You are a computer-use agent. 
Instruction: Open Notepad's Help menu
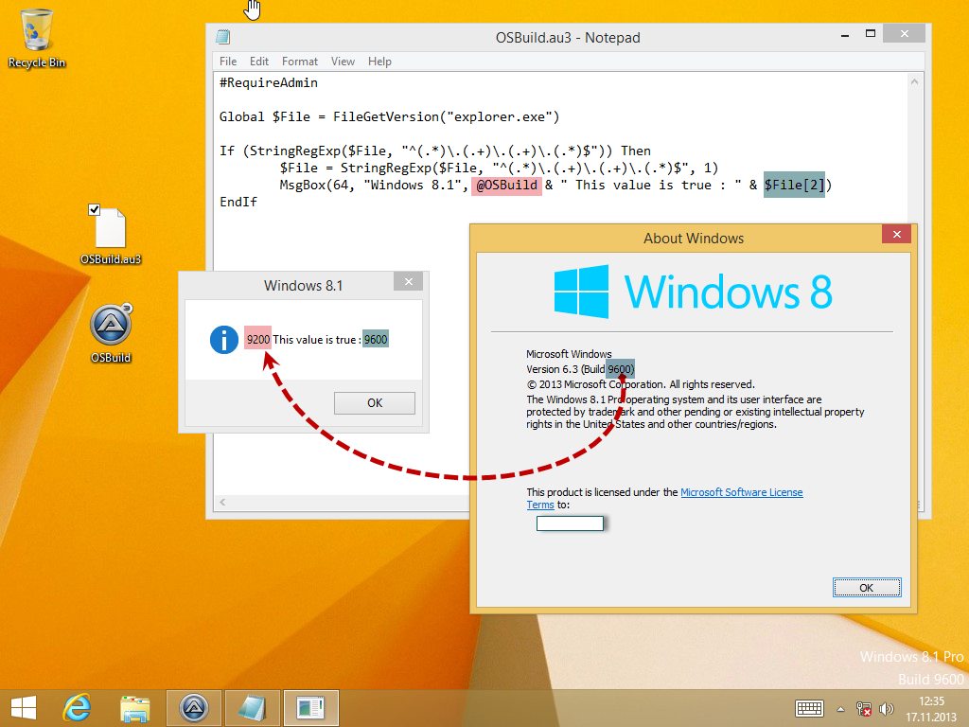click(379, 62)
